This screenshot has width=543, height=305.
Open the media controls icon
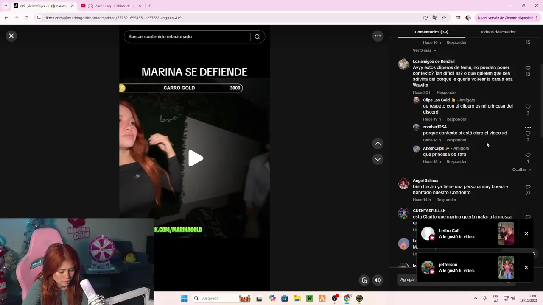[458, 18]
